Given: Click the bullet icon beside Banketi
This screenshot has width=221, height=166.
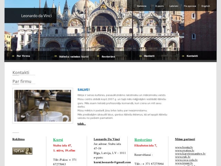Looking at the screenshot, I should pyautogui.click(x=141, y=56).
